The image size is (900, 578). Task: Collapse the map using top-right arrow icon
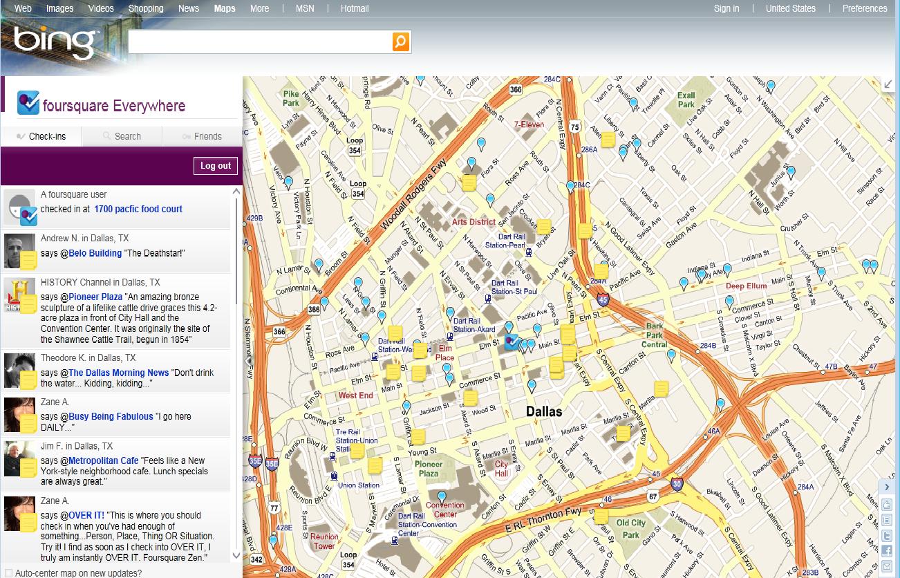888,84
